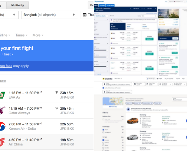Open Expedia pick-up time dropdown
187x151 pixels.
165,84
